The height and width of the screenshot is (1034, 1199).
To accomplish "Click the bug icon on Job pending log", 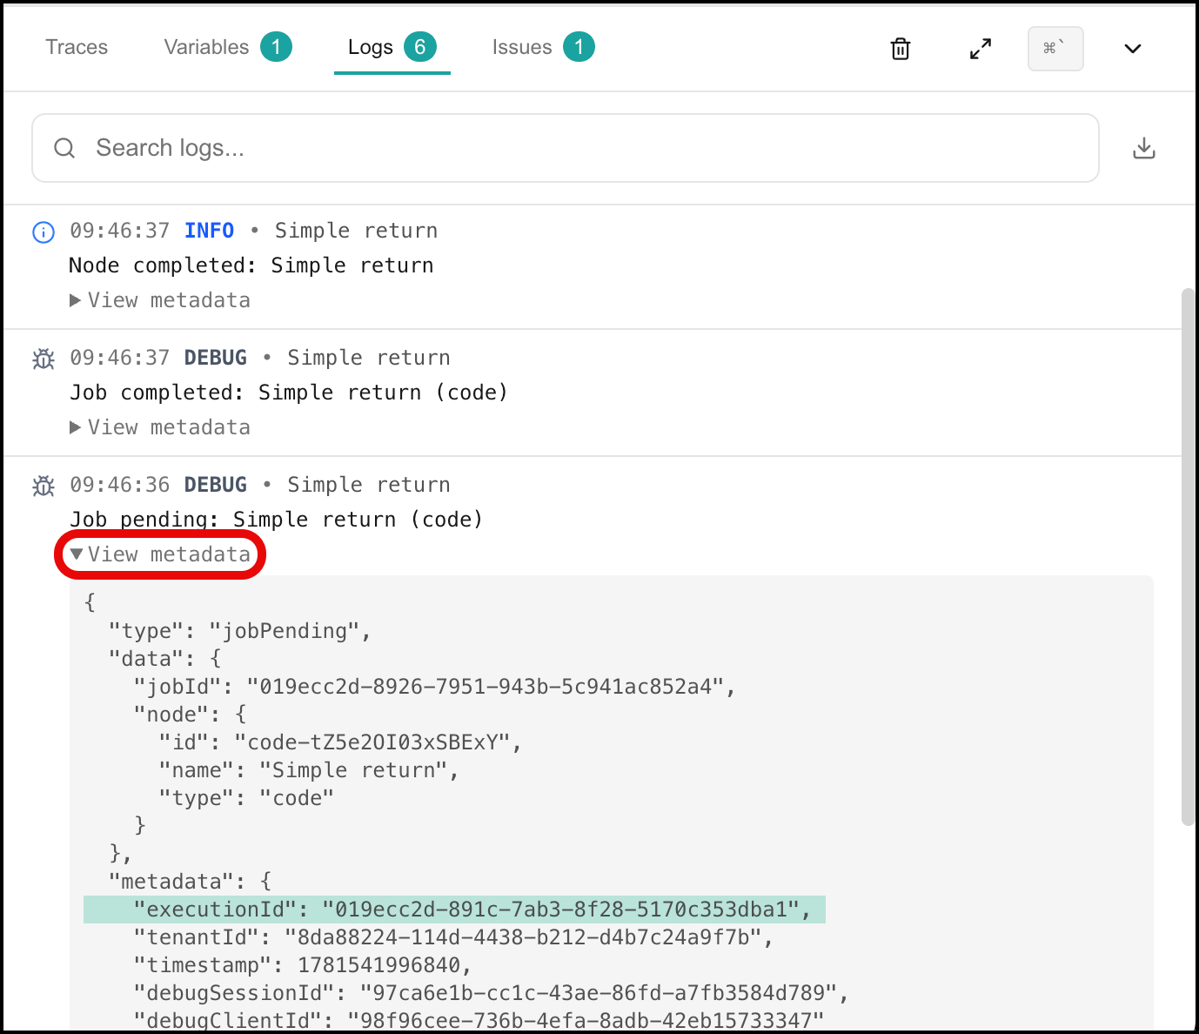I will pyautogui.click(x=44, y=486).
